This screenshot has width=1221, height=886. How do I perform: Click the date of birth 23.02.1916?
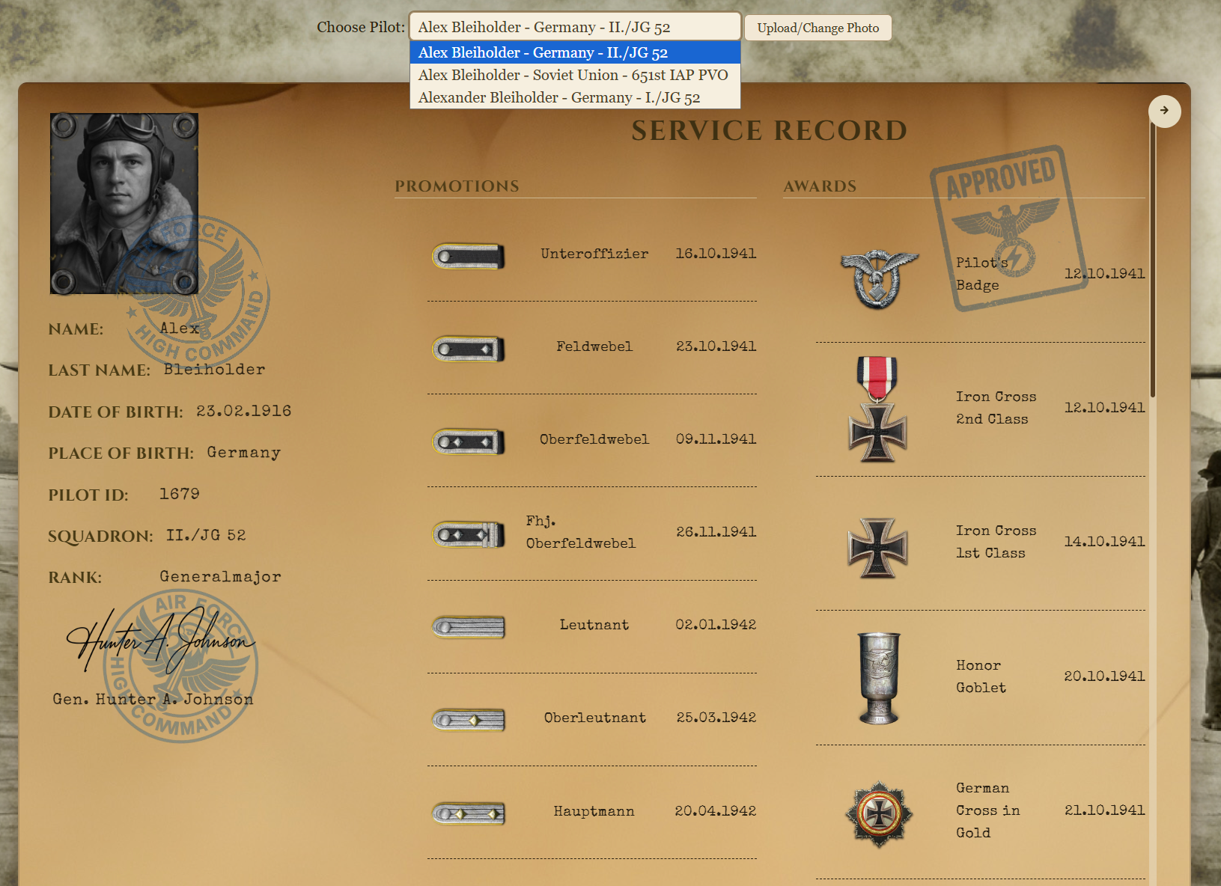click(x=243, y=411)
